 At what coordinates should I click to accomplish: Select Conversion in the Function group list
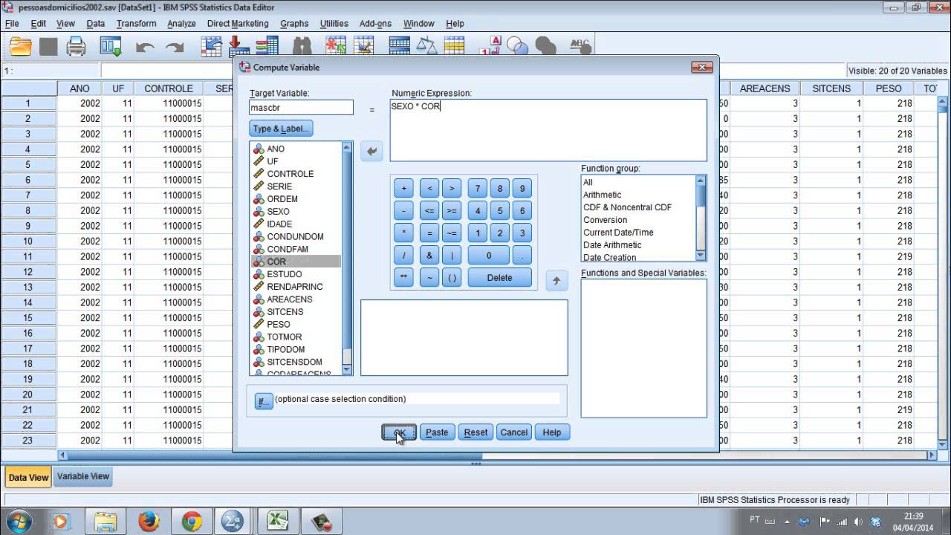(x=605, y=220)
